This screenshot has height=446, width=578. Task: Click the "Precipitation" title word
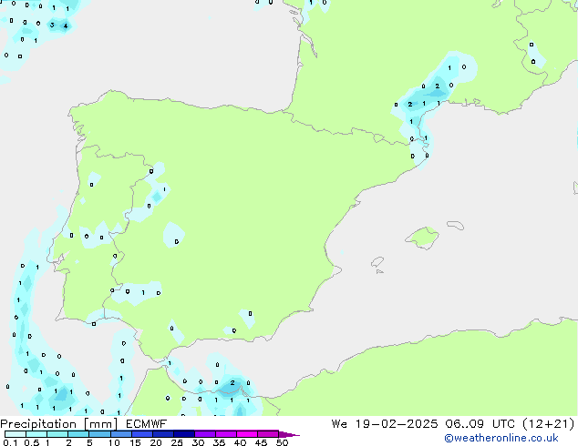38,424
